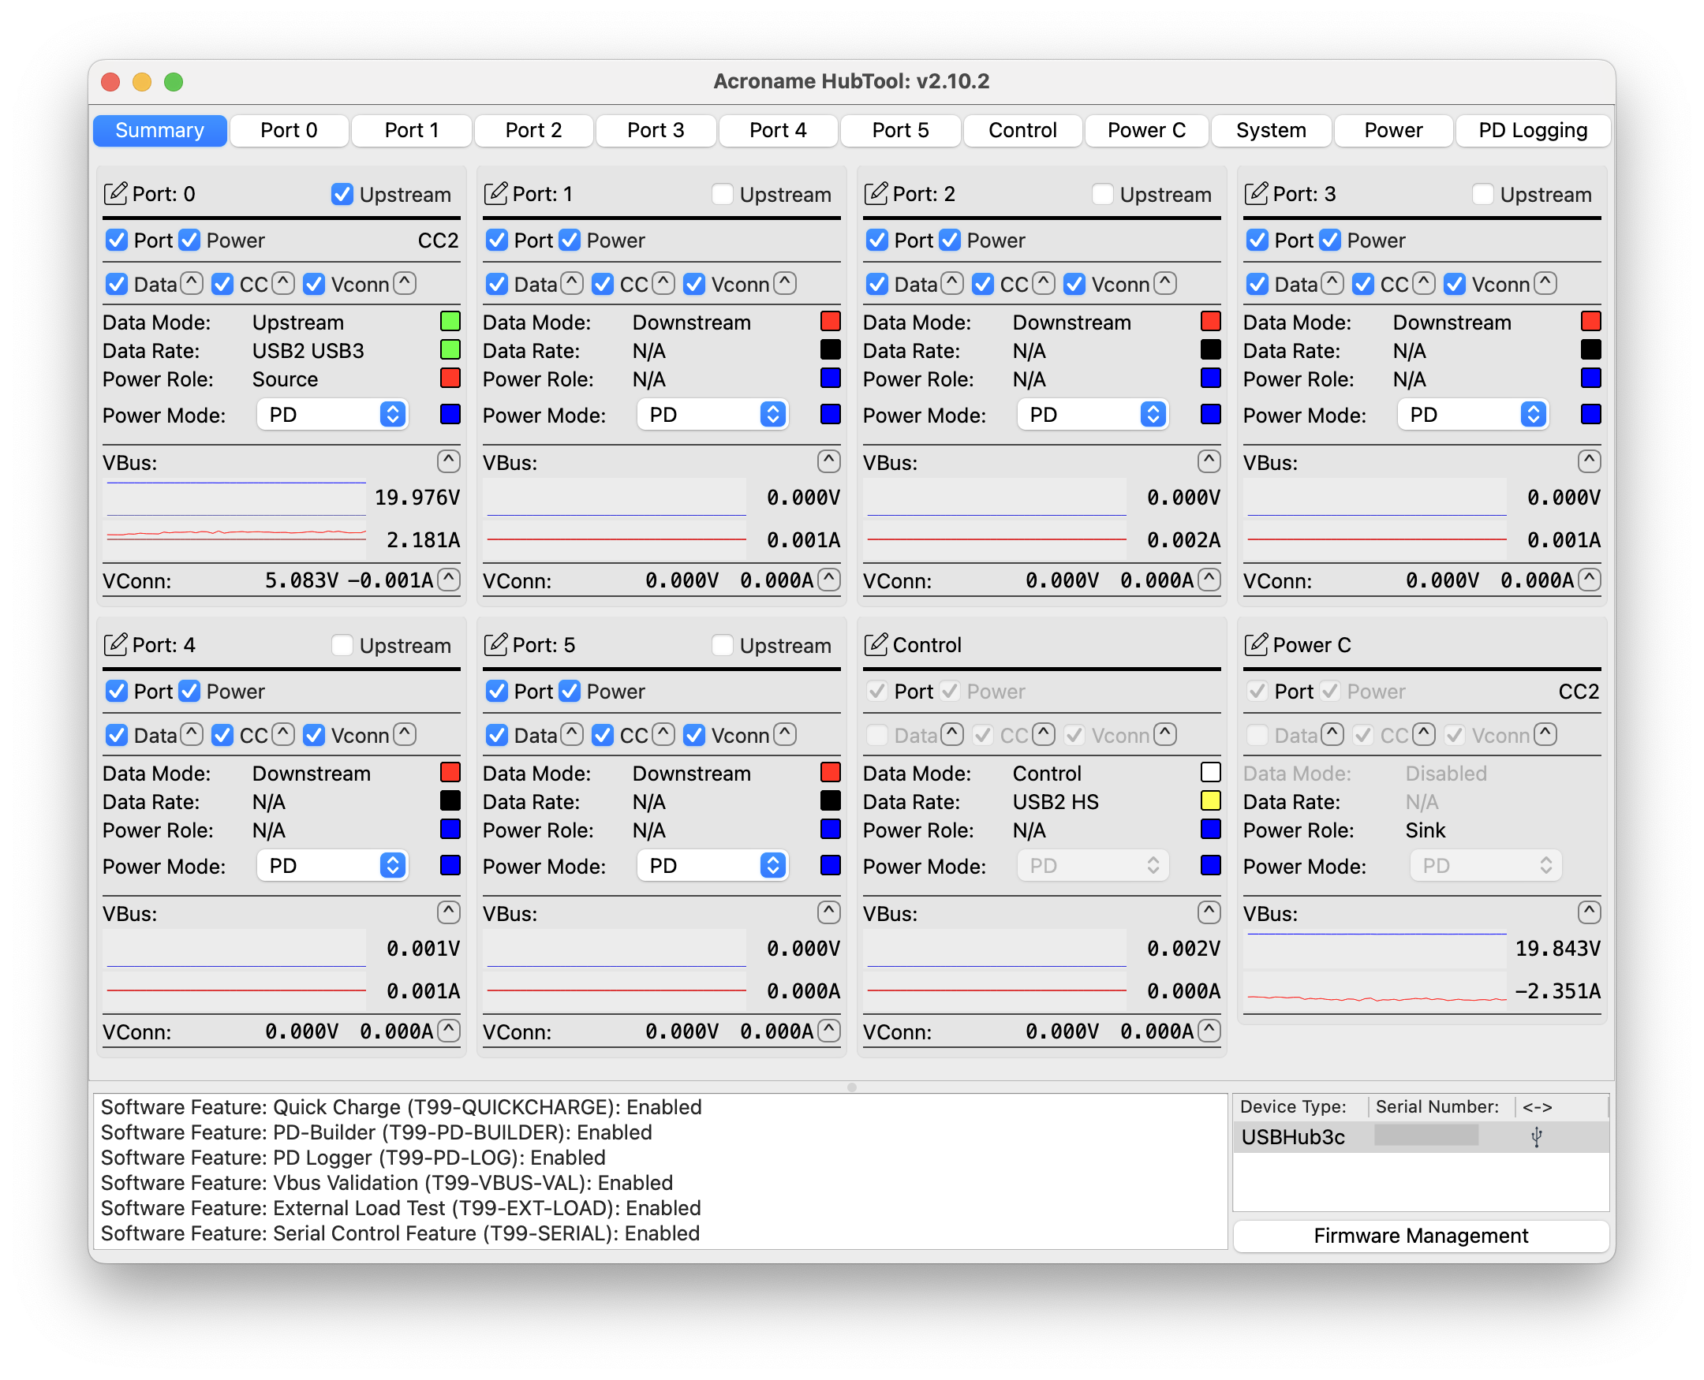Open the Power Mode dropdown for Port 1

pos(712,414)
